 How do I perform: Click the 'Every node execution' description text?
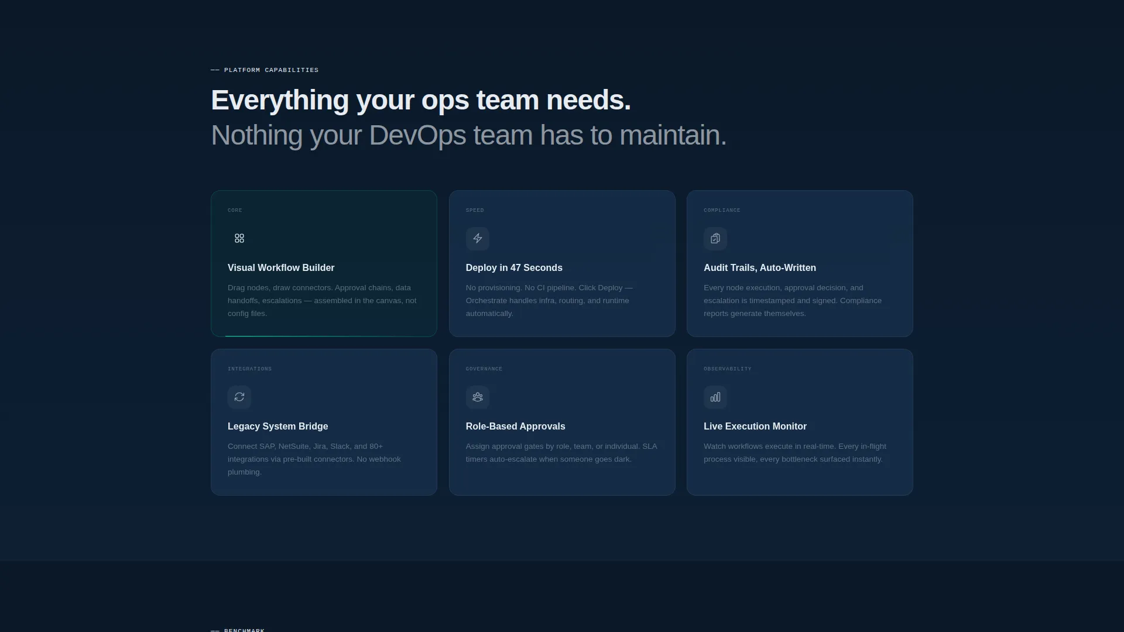(793, 300)
